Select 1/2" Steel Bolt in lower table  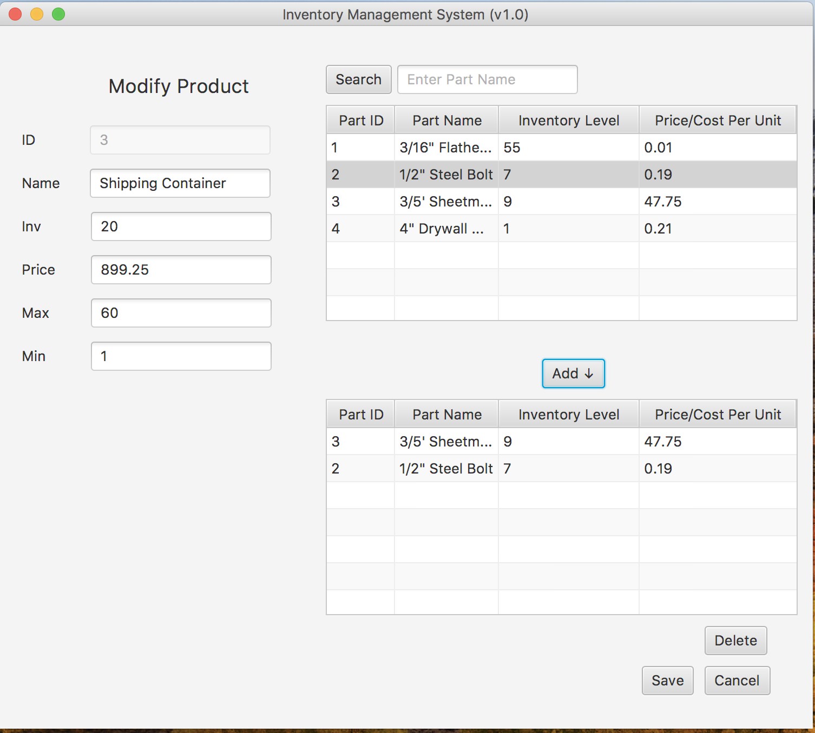click(562, 469)
